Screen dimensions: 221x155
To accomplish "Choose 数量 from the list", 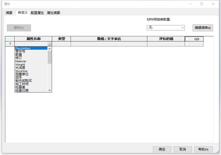I will [31, 55].
